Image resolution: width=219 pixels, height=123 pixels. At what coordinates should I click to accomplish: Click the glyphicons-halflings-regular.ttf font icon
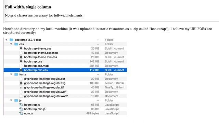pyautogui.click(x=21, y=87)
